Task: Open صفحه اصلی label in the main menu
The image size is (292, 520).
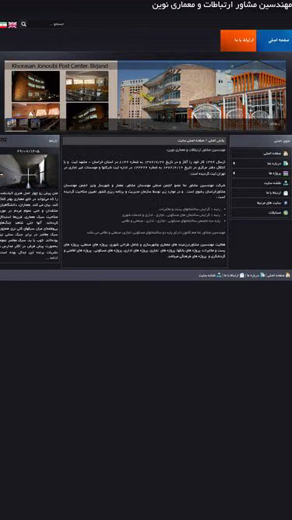Action: (273, 154)
